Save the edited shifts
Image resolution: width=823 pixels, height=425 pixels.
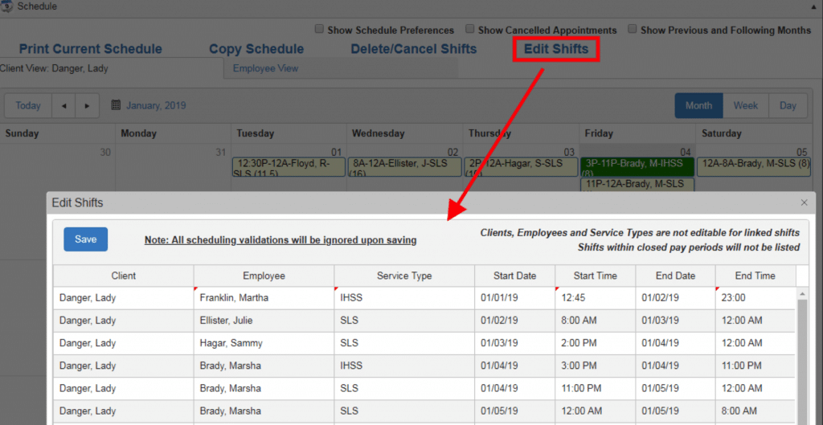(x=85, y=239)
